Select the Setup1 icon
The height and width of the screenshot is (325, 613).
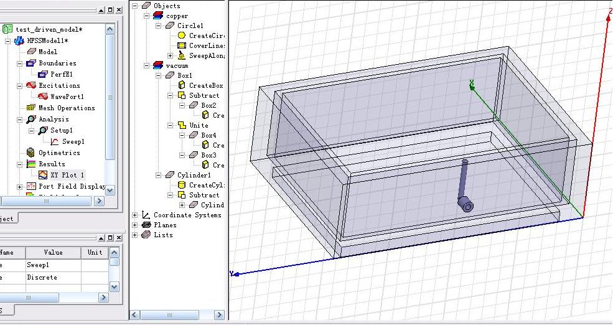coord(43,131)
